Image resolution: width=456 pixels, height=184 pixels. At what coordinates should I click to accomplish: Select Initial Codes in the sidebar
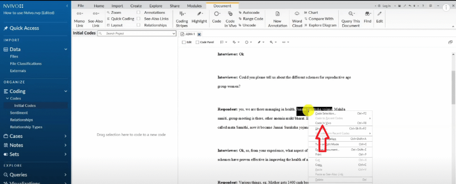pyautogui.click(x=25, y=106)
